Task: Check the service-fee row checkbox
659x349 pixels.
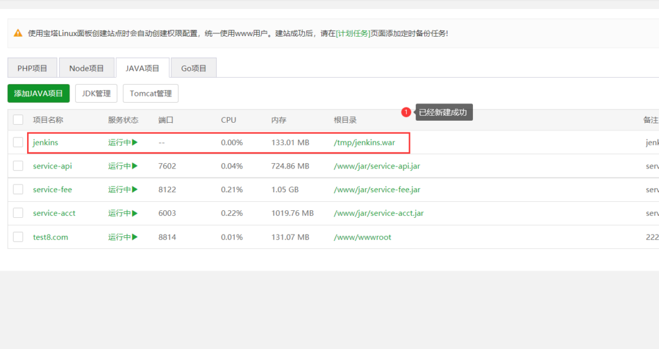Action: [18, 190]
